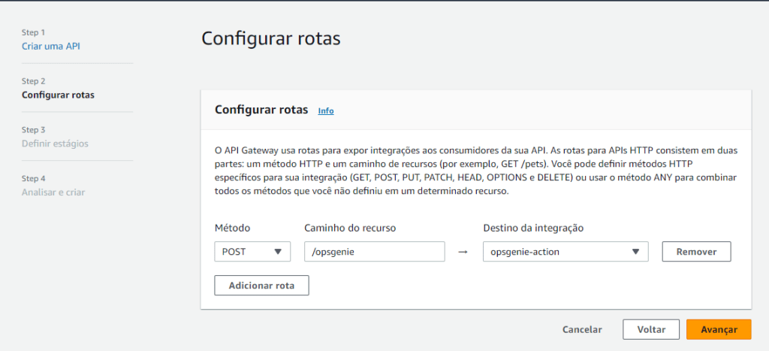Viewport: 769px width, 351px height.
Task: Go back using the Voltar button
Action: 650,329
